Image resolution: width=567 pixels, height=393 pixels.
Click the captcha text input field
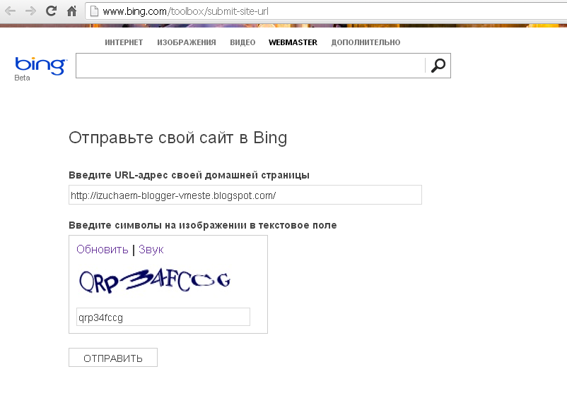[x=163, y=317]
